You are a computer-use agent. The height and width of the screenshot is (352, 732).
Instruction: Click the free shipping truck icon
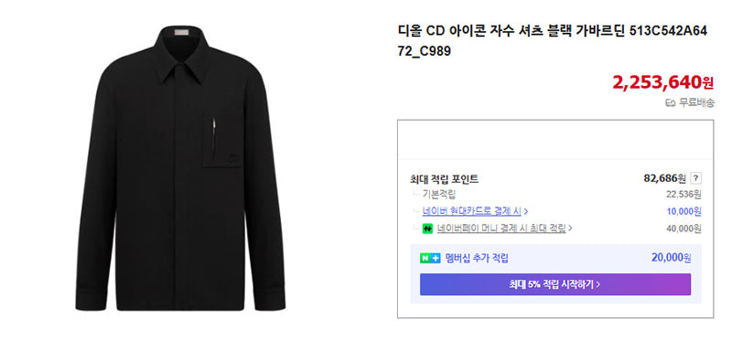pyautogui.click(x=671, y=103)
